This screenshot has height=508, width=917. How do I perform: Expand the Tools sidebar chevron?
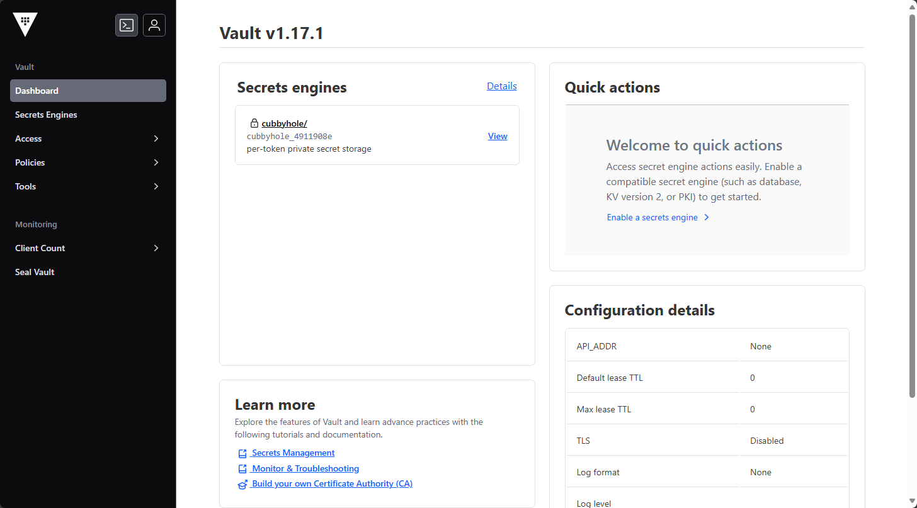(156, 186)
